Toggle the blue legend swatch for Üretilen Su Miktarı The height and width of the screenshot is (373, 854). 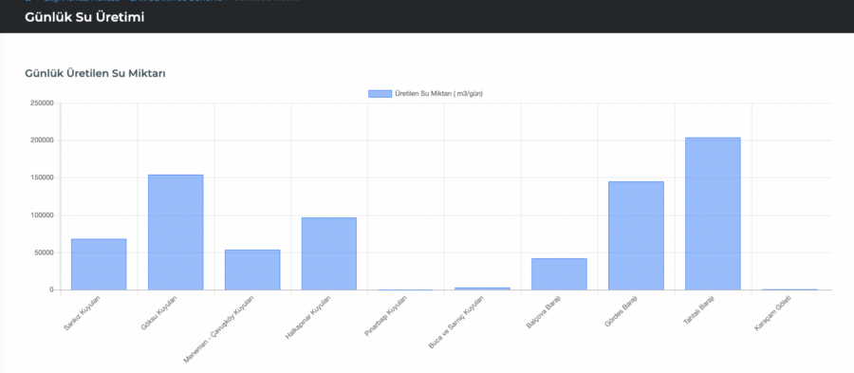[380, 94]
